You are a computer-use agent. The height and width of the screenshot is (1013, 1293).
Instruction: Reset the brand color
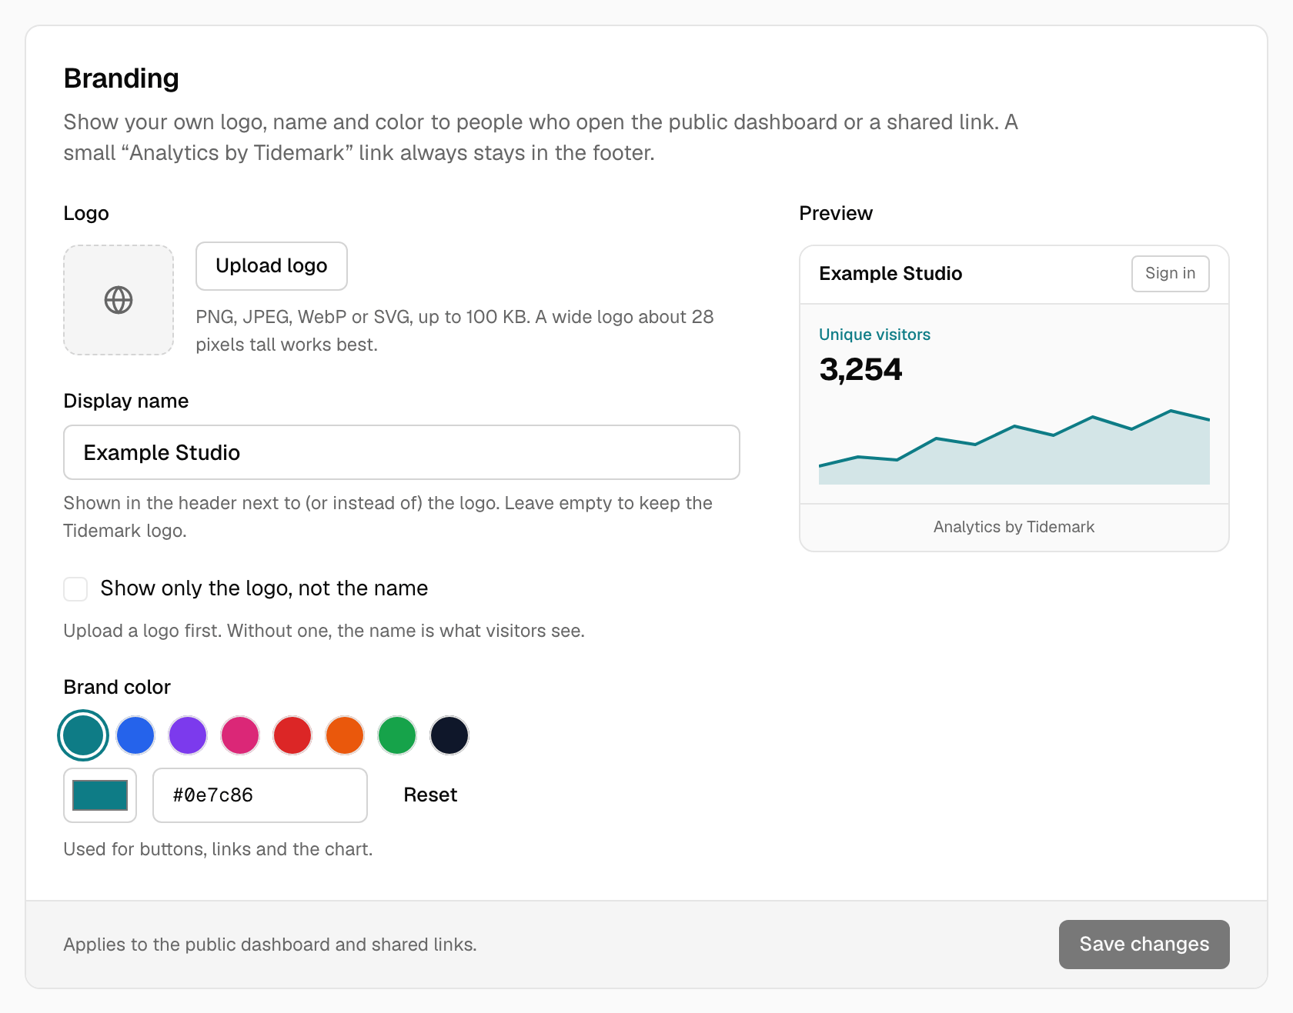click(x=430, y=795)
